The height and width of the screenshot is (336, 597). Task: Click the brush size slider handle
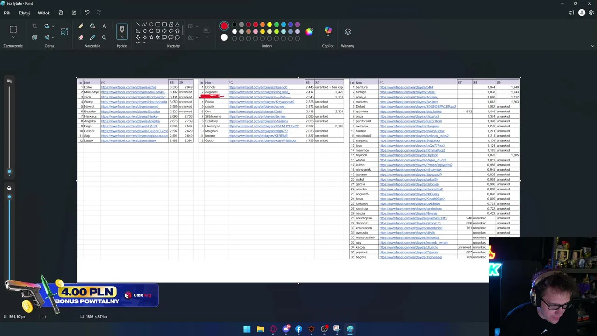(9, 172)
